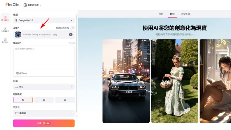The height and width of the screenshot is (130, 231).
Task: Switch to the 歷史紀錄 tab
Action: coord(186,14)
